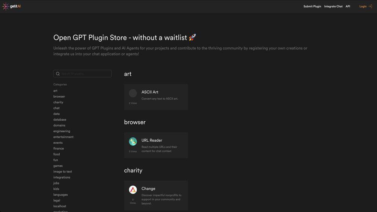
Task: Click the Login arrow icon
Action: point(370,6)
